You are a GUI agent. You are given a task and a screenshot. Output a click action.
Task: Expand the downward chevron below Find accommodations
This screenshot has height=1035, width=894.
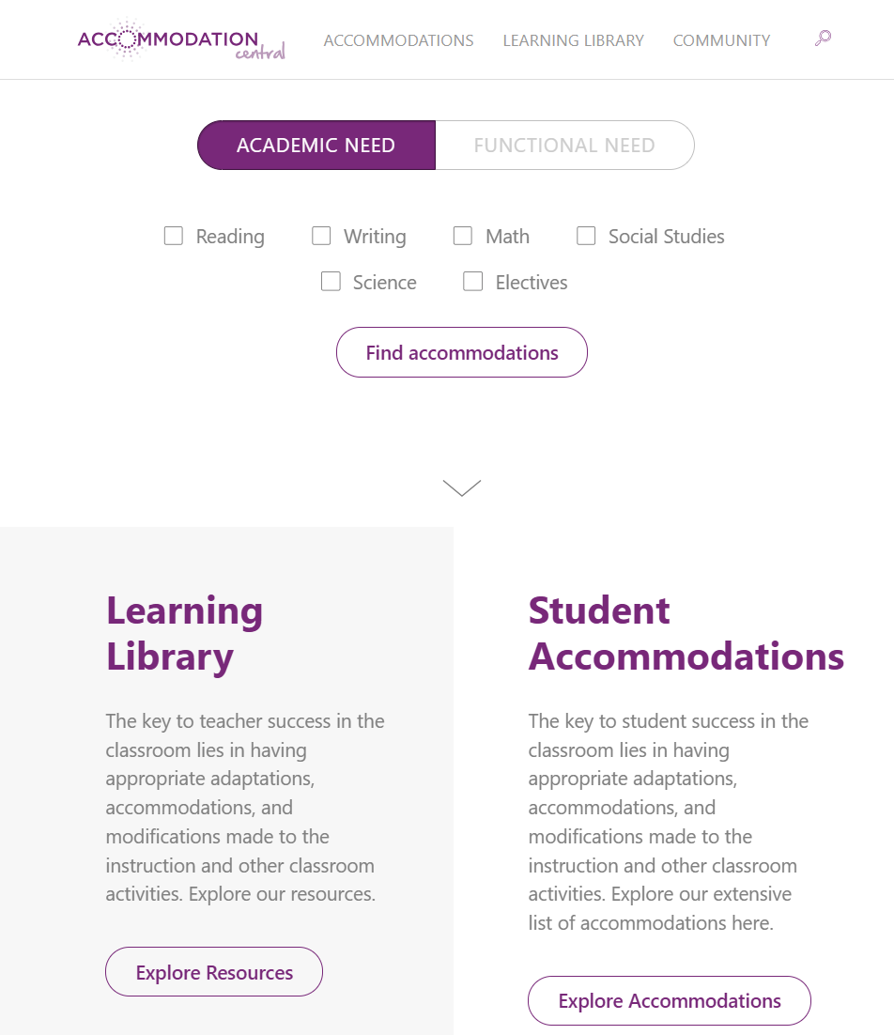tap(460, 487)
